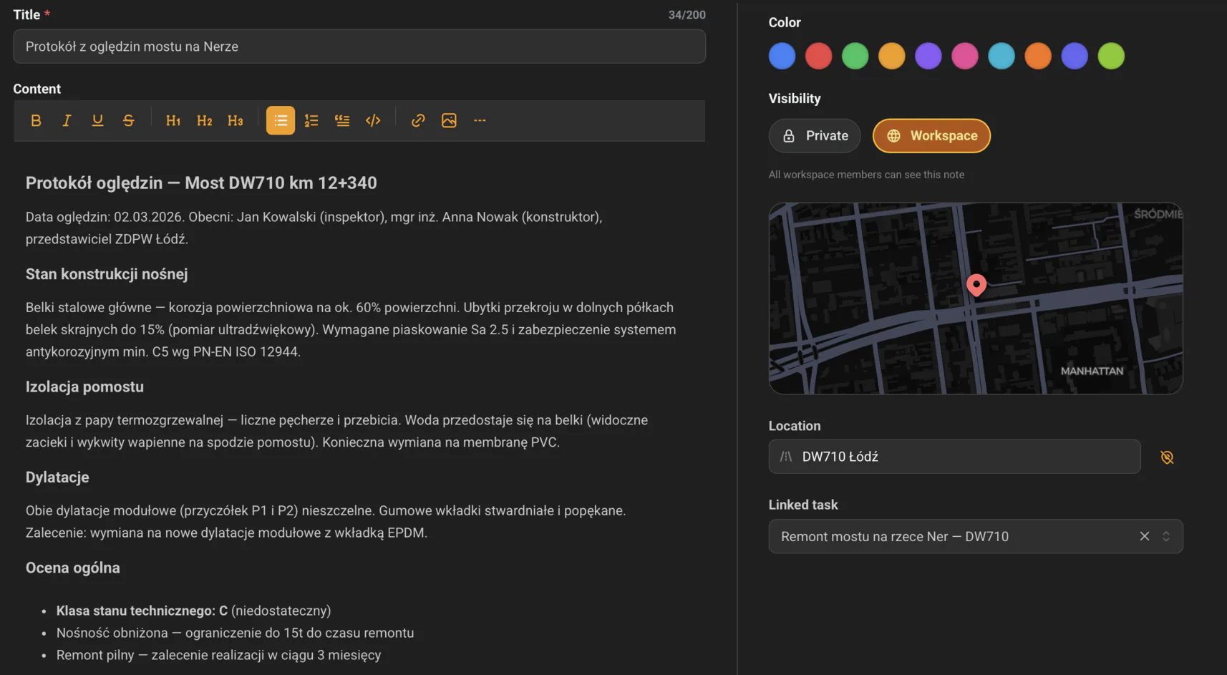The height and width of the screenshot is (675, 1227).
Task: Remove location with crossed pin icon
Action: (x=1167, y=457)
